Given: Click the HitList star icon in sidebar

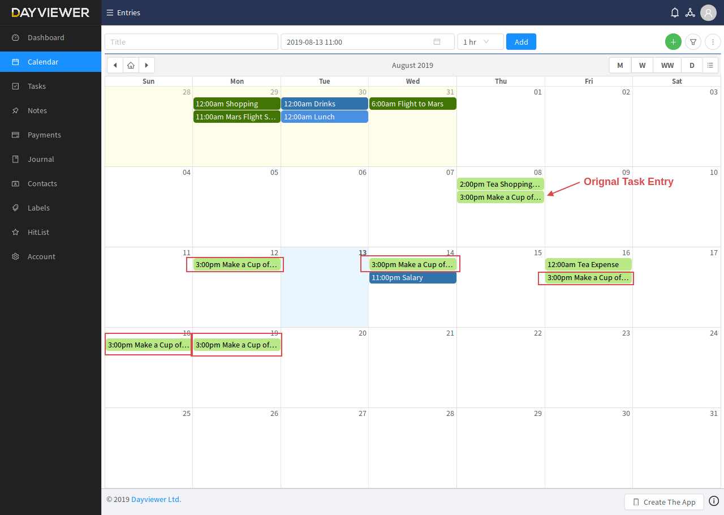Looking at the screenshot, I should [x=16, y=232].
